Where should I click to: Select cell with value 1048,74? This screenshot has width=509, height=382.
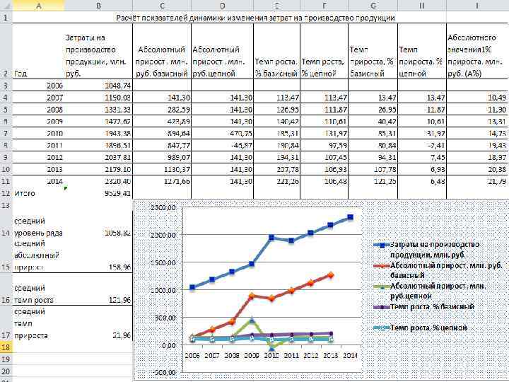tap(98, 86)
